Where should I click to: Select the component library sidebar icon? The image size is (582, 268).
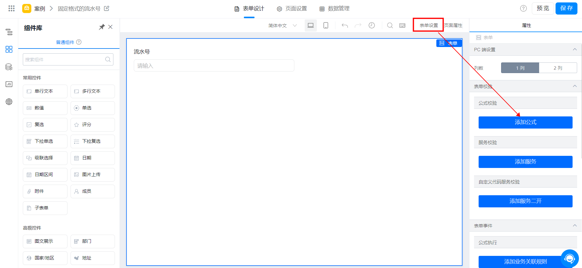(9, 49)
